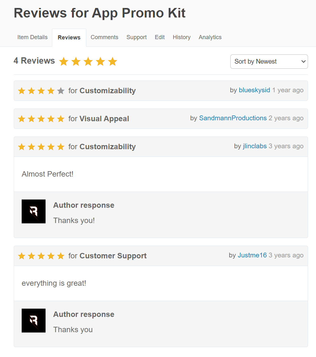The height and width of the screenshot is (357, 316).
Task: Click overall star rating next to 4 Reviews
Action: coord(88,61)
